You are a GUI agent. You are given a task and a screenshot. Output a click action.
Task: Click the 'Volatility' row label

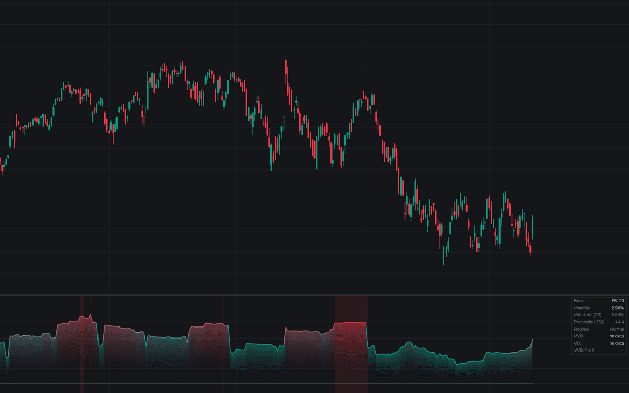[582, 308]
